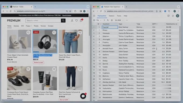This screenshot has width=183, height=103.
Task: Favorite the beige slippers product with heart
Action: coord(28,33)
